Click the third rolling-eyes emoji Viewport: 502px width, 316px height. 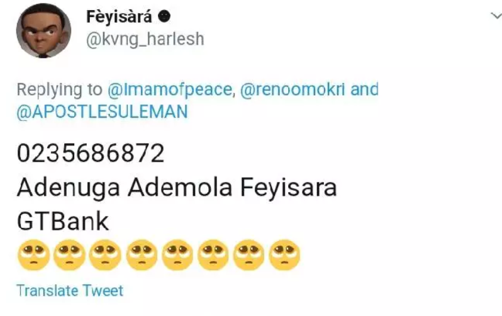(105, 255)
